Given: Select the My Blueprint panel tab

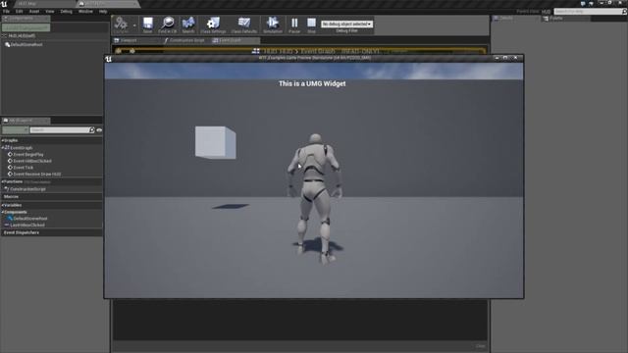Looking at the screenshot, I should coord(26,121).
